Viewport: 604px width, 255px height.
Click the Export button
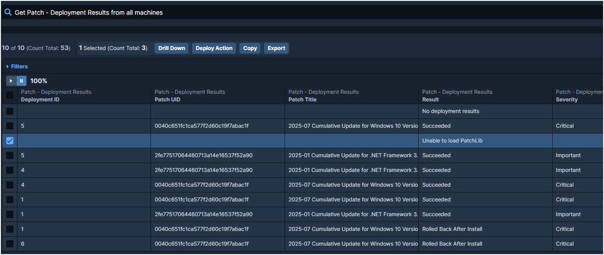point(276,48)
